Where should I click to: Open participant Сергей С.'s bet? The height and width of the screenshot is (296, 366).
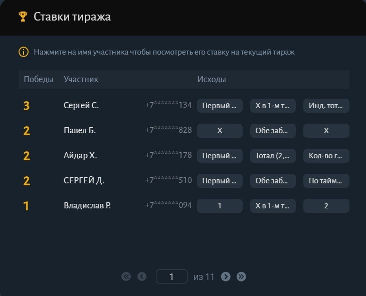(x=81, y=106)
